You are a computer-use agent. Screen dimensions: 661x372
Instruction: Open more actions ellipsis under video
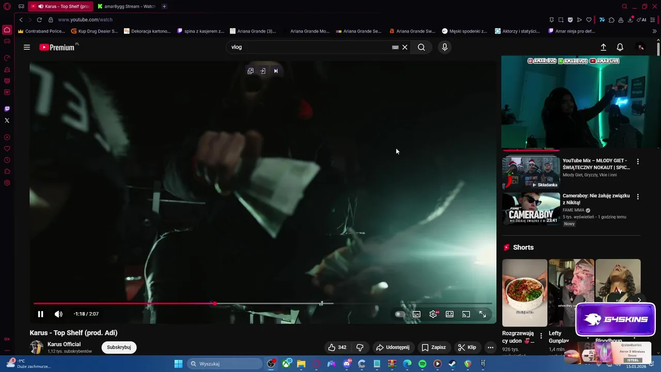pos(491,347)
